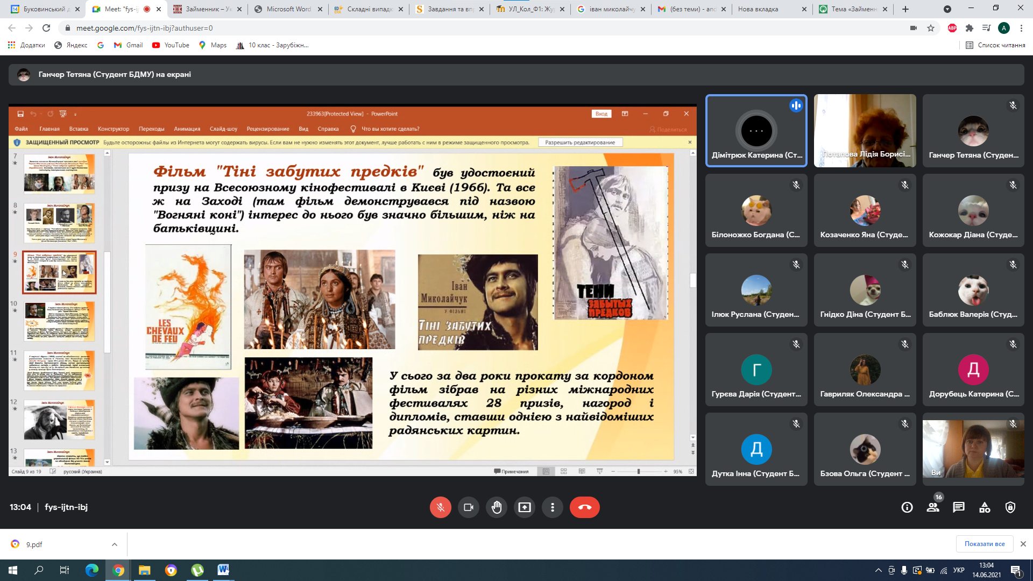Toggle the camera button in Meet

[x=468, y=507]
